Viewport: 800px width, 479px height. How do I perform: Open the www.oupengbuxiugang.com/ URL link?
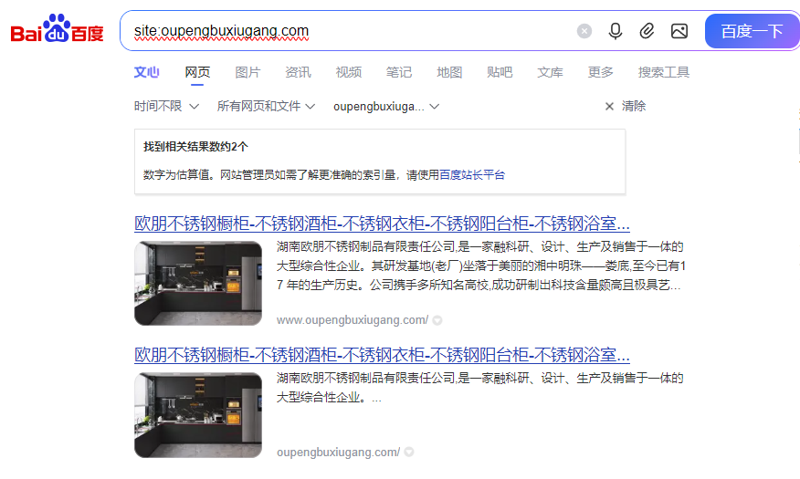tap(353, 320)
